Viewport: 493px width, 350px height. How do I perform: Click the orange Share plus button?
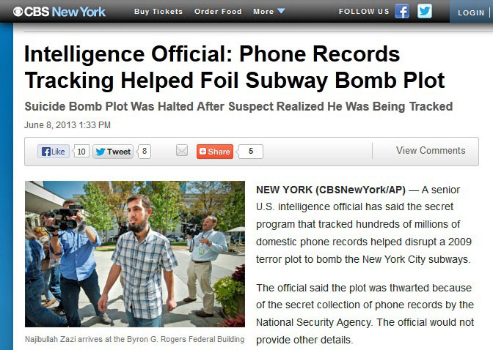click(x=215, y=152)
